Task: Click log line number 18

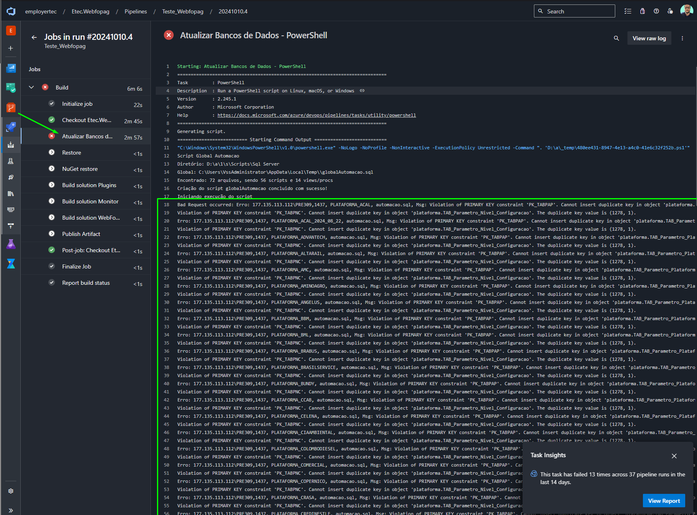Action: (x=166, y=205)
